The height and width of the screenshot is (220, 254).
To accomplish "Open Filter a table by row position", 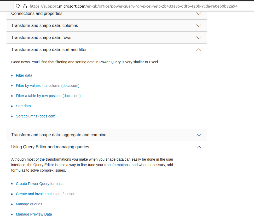I will point(48,96).
